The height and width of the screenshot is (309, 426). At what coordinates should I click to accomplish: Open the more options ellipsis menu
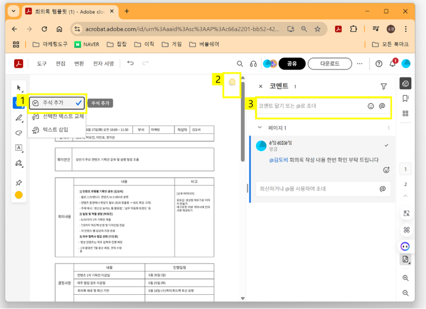[360, 64]
